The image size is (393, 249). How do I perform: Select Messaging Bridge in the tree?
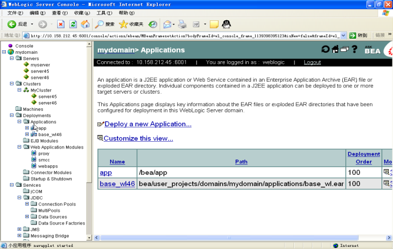pyautogui.click(x=50, y=236)
